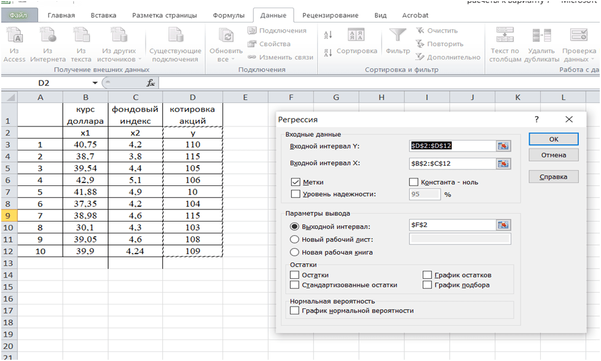Click the Из Интернета import icon
Screen dimensions: 601x361
tap(47, 35)
